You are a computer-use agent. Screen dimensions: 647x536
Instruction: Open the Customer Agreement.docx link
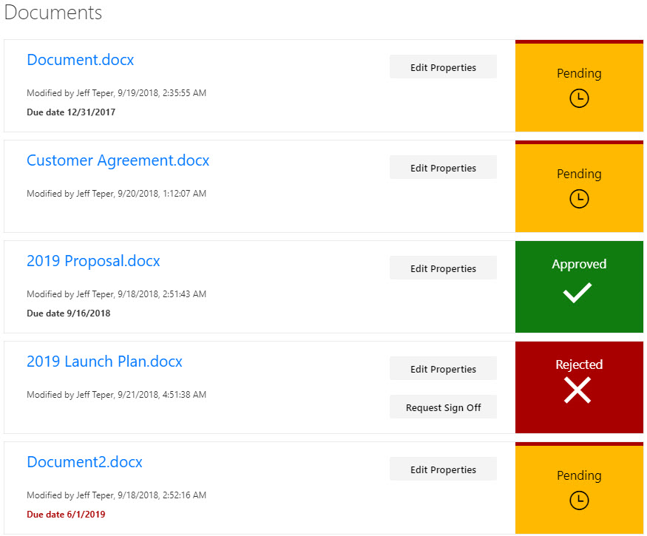(x=118, y=160)
